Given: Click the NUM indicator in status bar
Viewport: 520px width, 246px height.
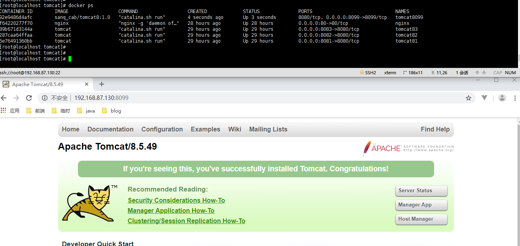Looking at the screenshot, I should pyautogui.click(x=511, y=73).
